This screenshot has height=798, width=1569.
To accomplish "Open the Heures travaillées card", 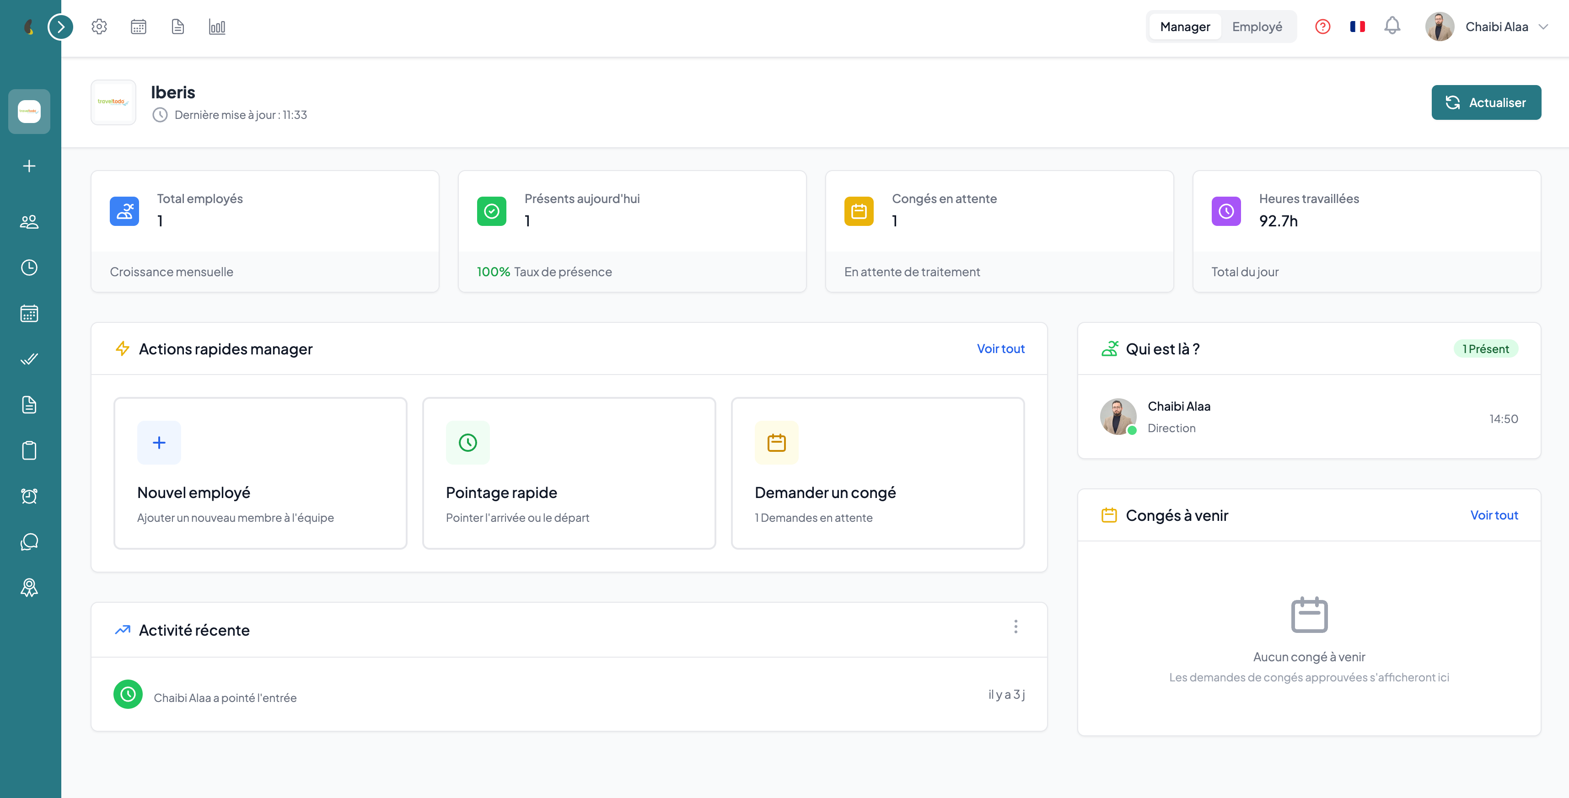I will (x=1367, y=231).
